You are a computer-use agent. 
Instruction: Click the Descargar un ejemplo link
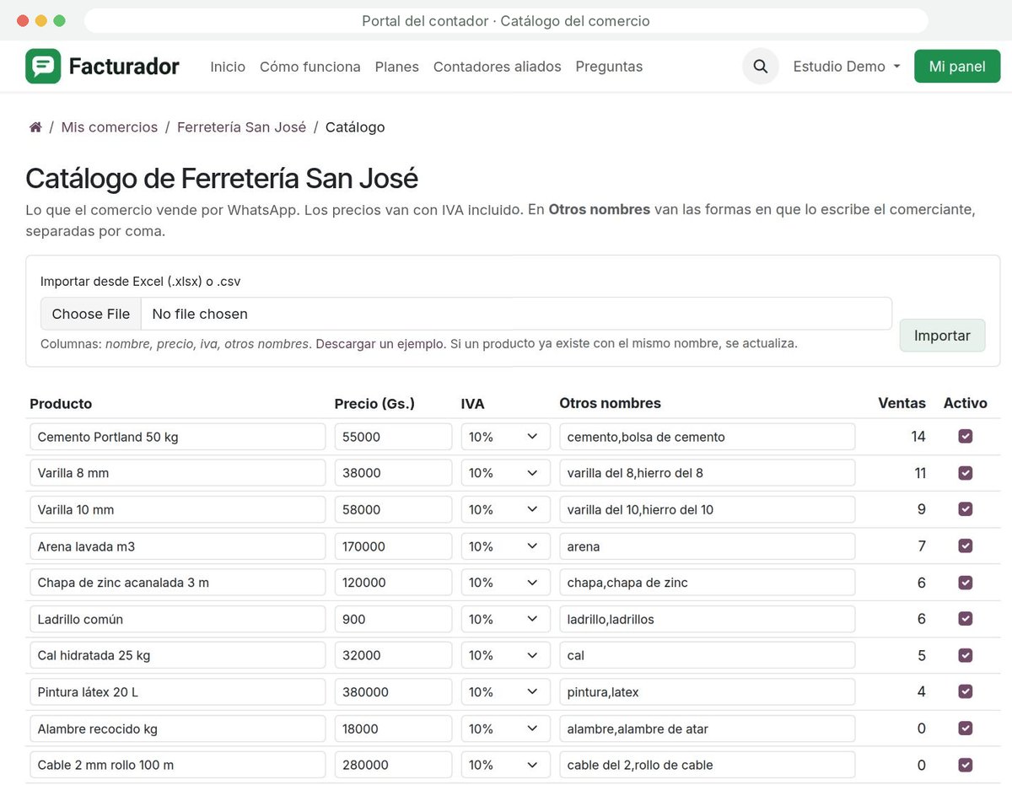[379, 343]
